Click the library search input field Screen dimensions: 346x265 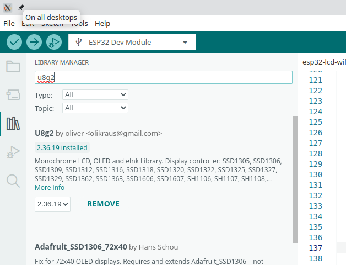164,77
